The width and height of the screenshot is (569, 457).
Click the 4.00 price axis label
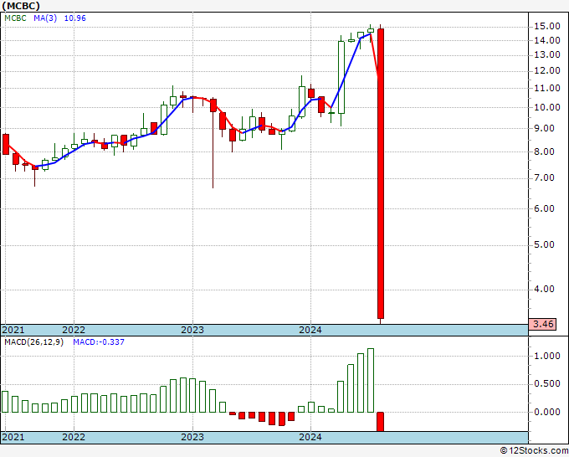(545, 290)
